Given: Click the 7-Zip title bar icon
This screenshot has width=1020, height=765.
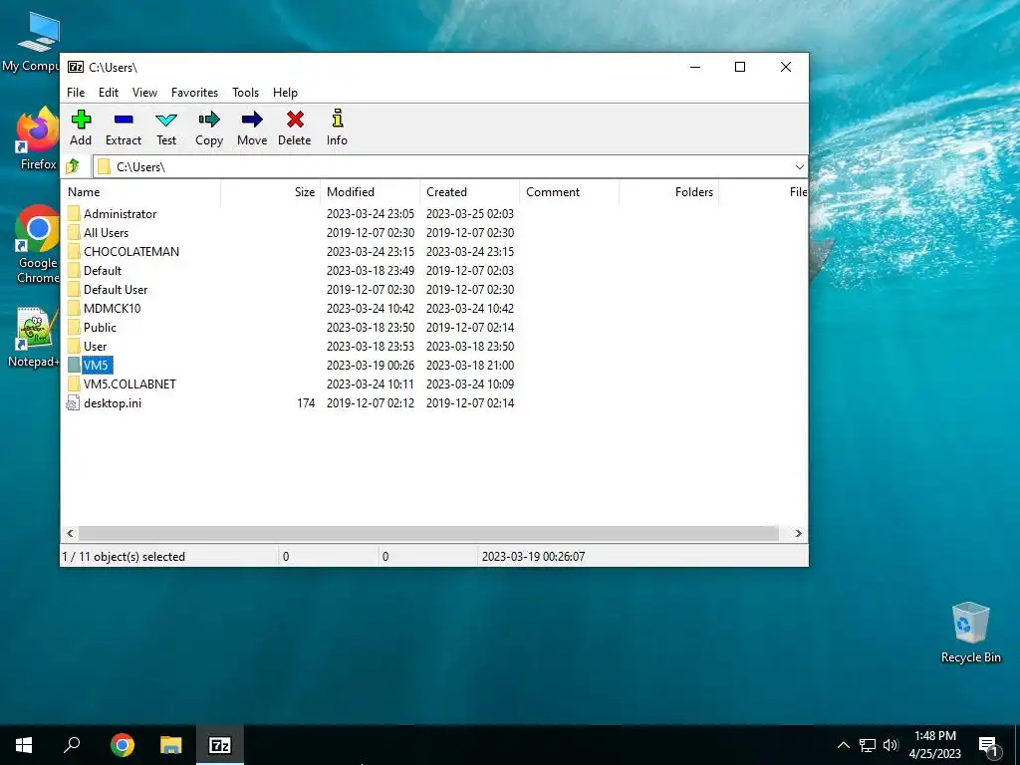Looking at the screenshot, I should pyautogui.click(x=76, y=67).
